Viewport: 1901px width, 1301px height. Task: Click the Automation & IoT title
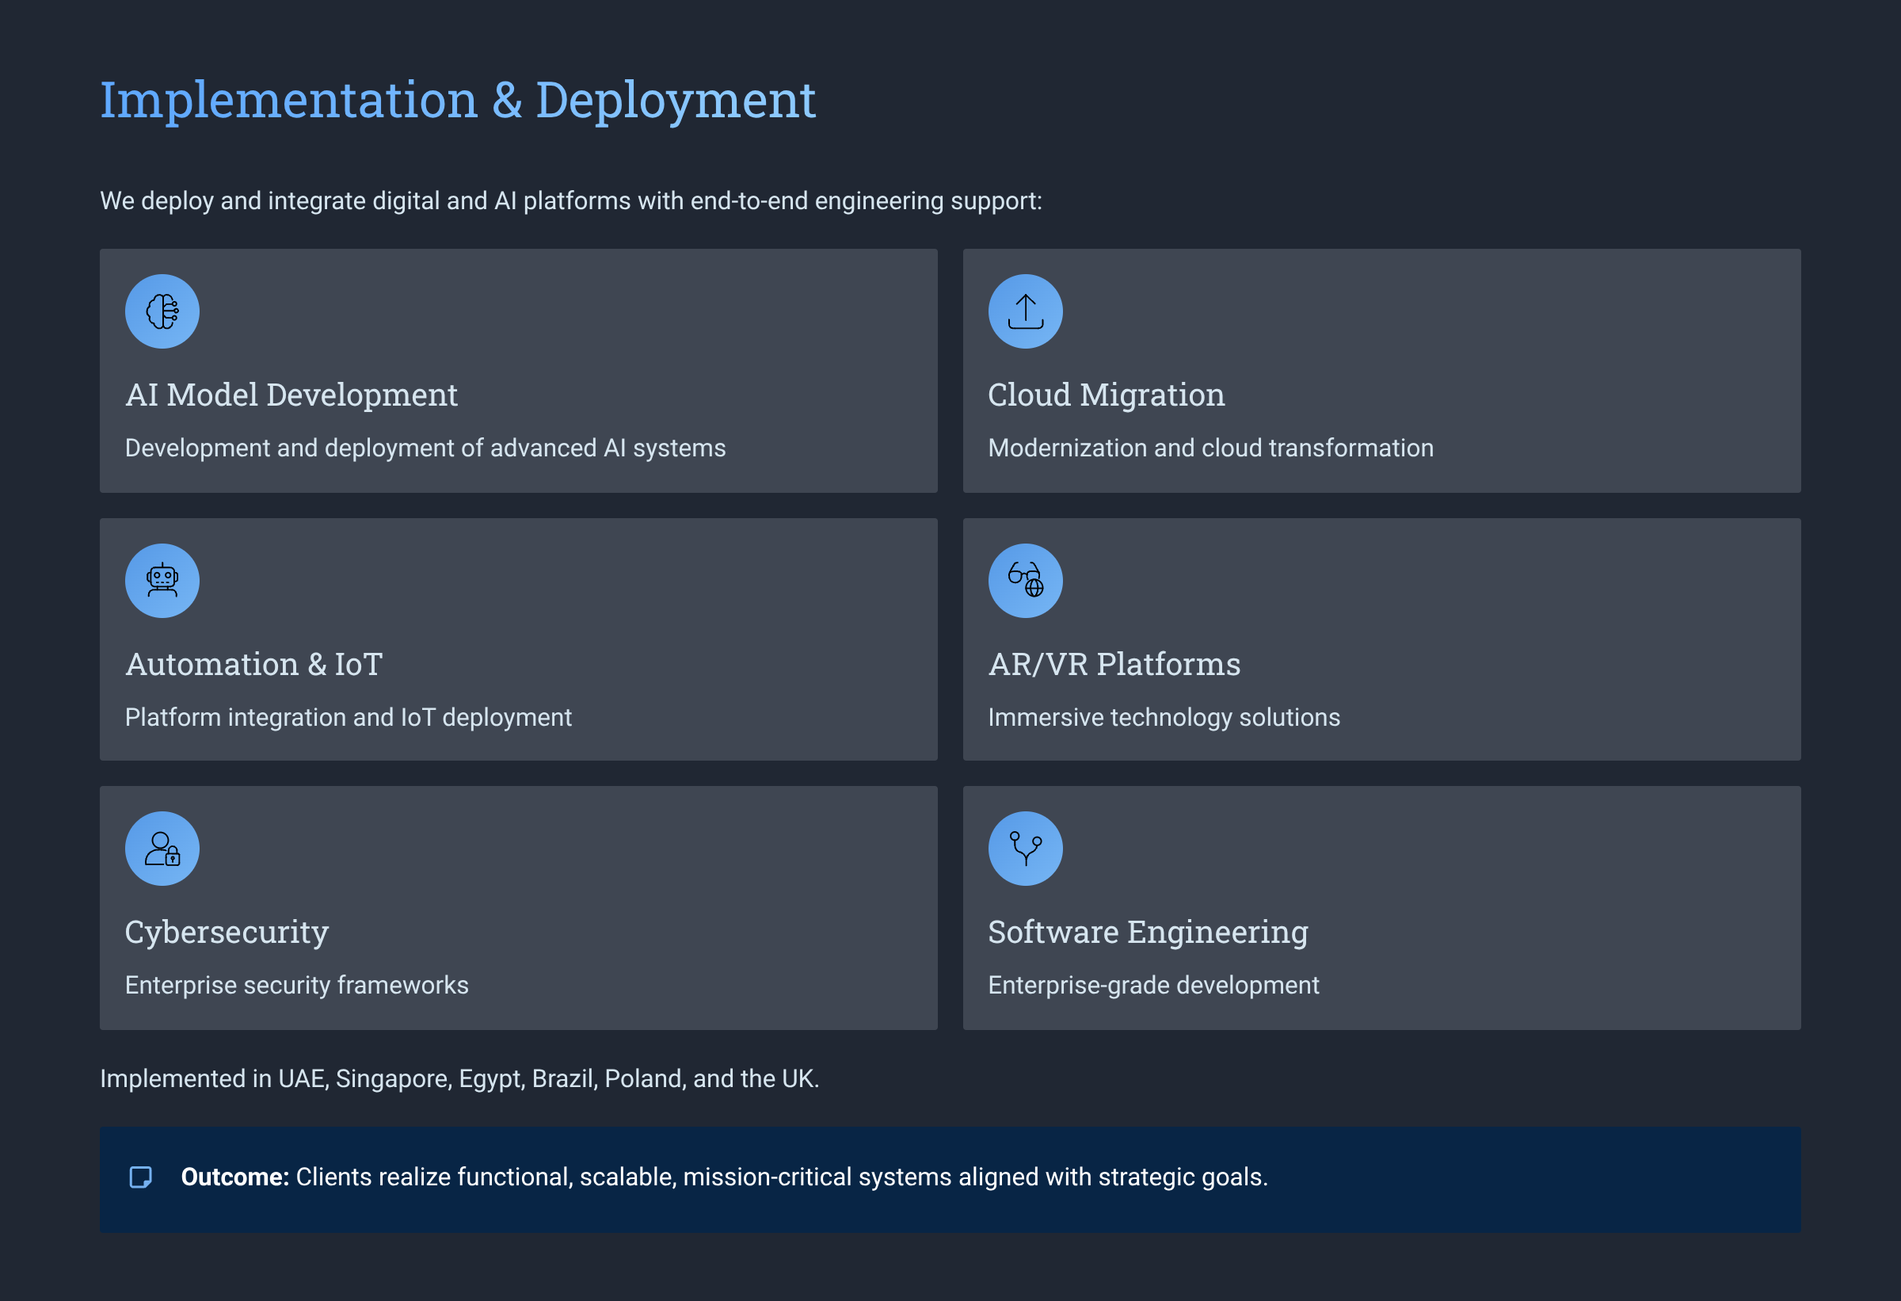coord(253,665)
